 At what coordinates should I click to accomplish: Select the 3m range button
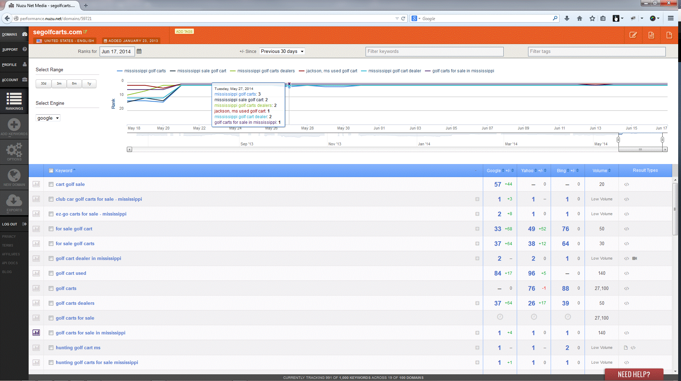[59, 84]
